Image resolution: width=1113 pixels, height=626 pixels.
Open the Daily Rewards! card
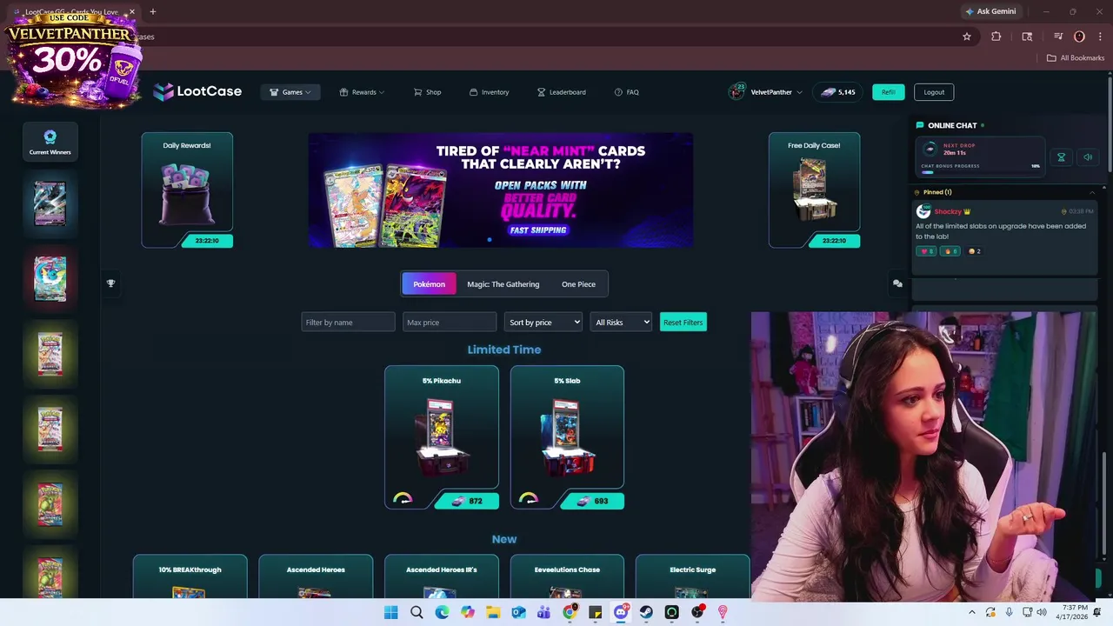pos(187,190)
